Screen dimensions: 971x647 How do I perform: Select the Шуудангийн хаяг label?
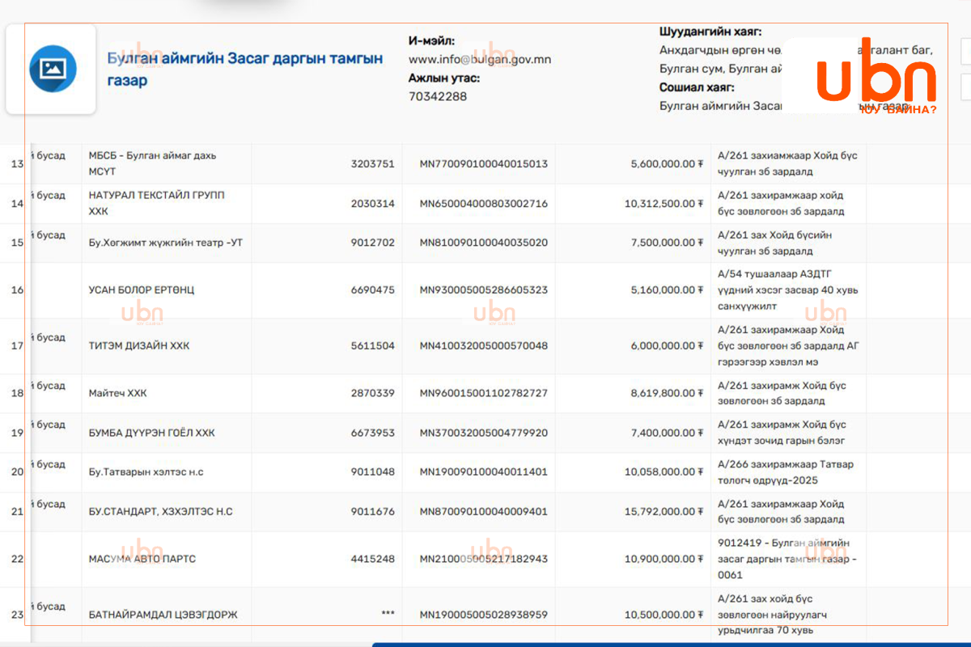[710, 32]
